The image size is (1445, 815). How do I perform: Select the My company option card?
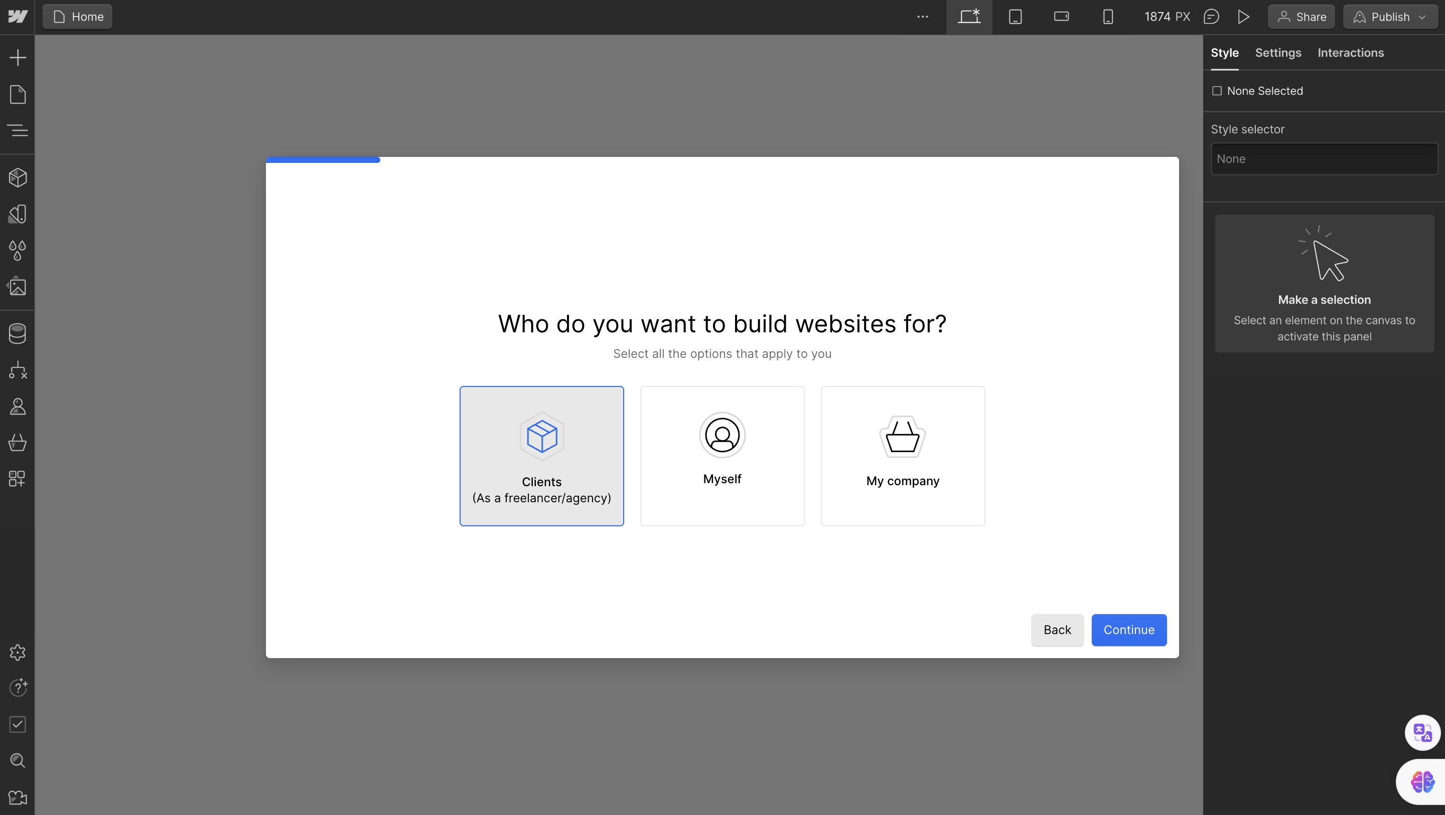coord(903,456)
